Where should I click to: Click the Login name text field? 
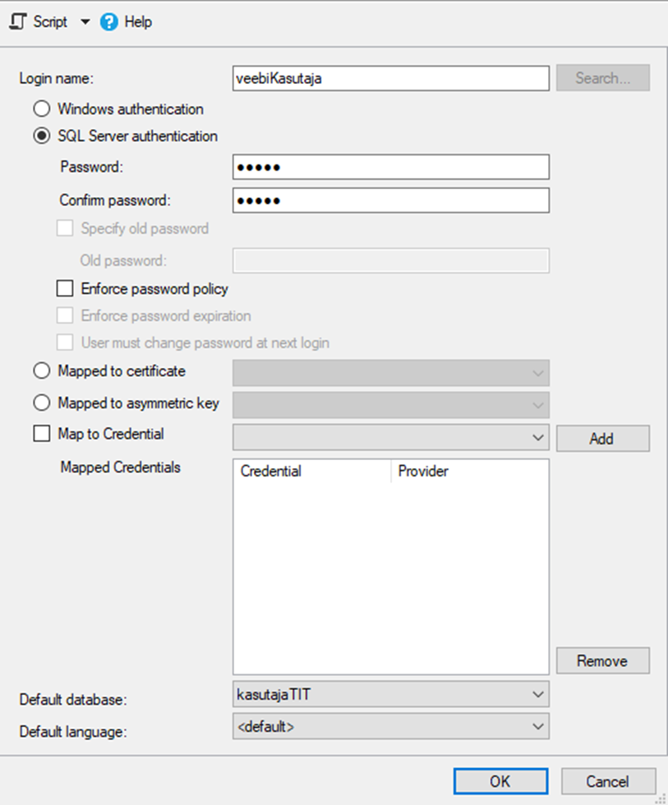(x=390, y=79)
